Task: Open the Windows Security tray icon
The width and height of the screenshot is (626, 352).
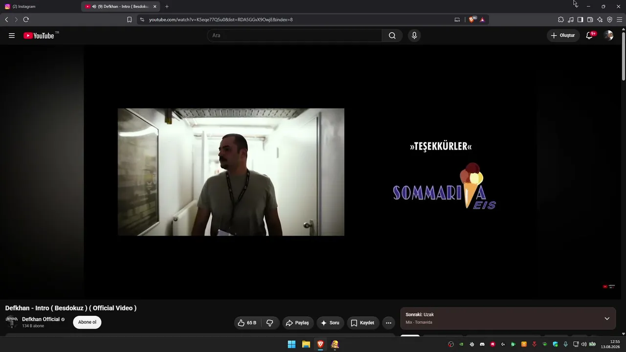Action: [x=555, y=344]
